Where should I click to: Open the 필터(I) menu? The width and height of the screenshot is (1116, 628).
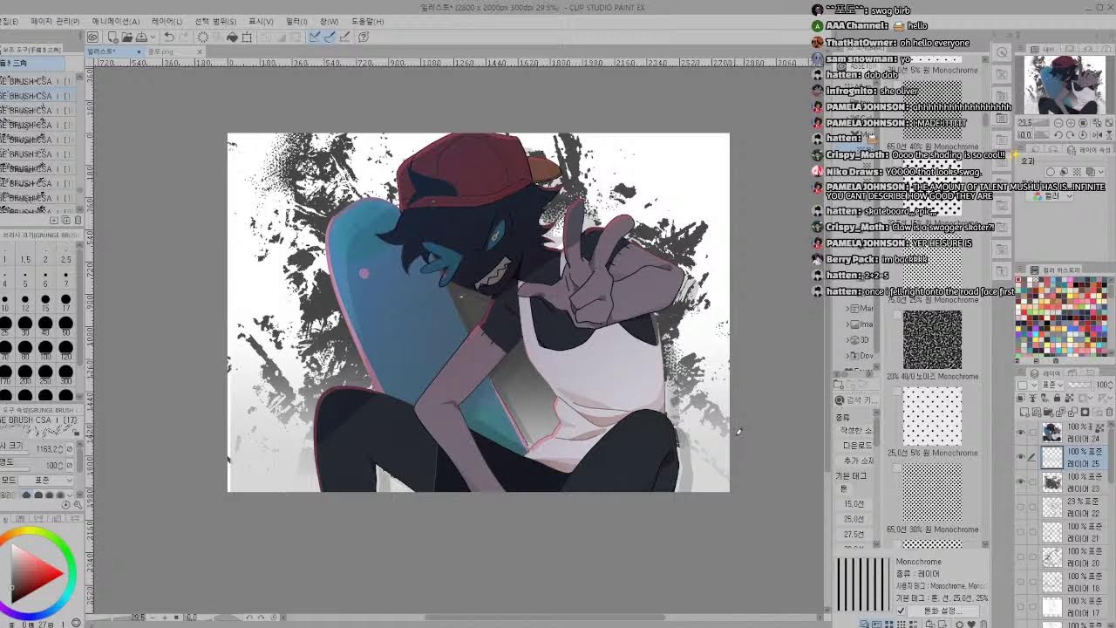coord(296,21)
